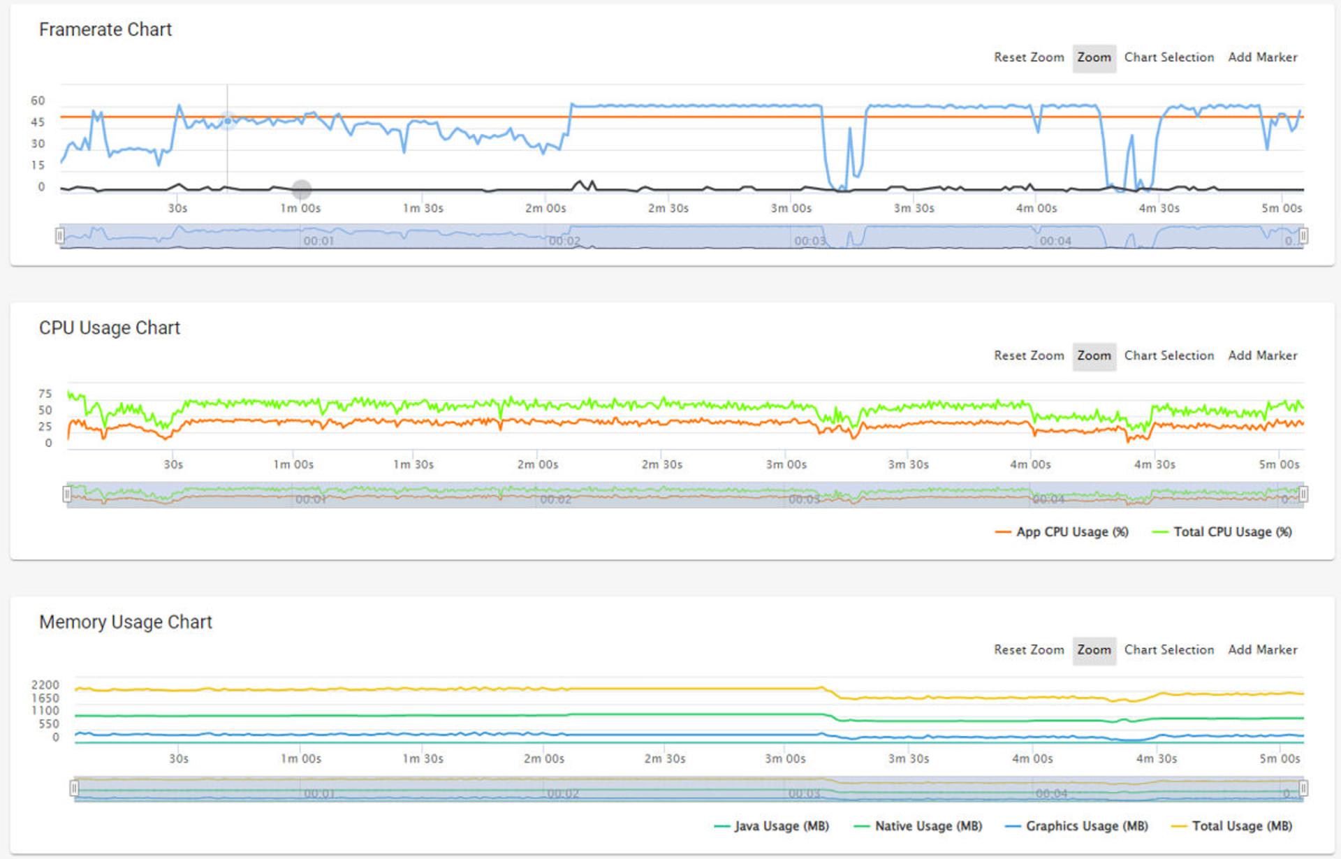1341x859 pixels.
Task: Select Zoom mode in CPU Usage Chart
Action: click(x=1094, y=356)
